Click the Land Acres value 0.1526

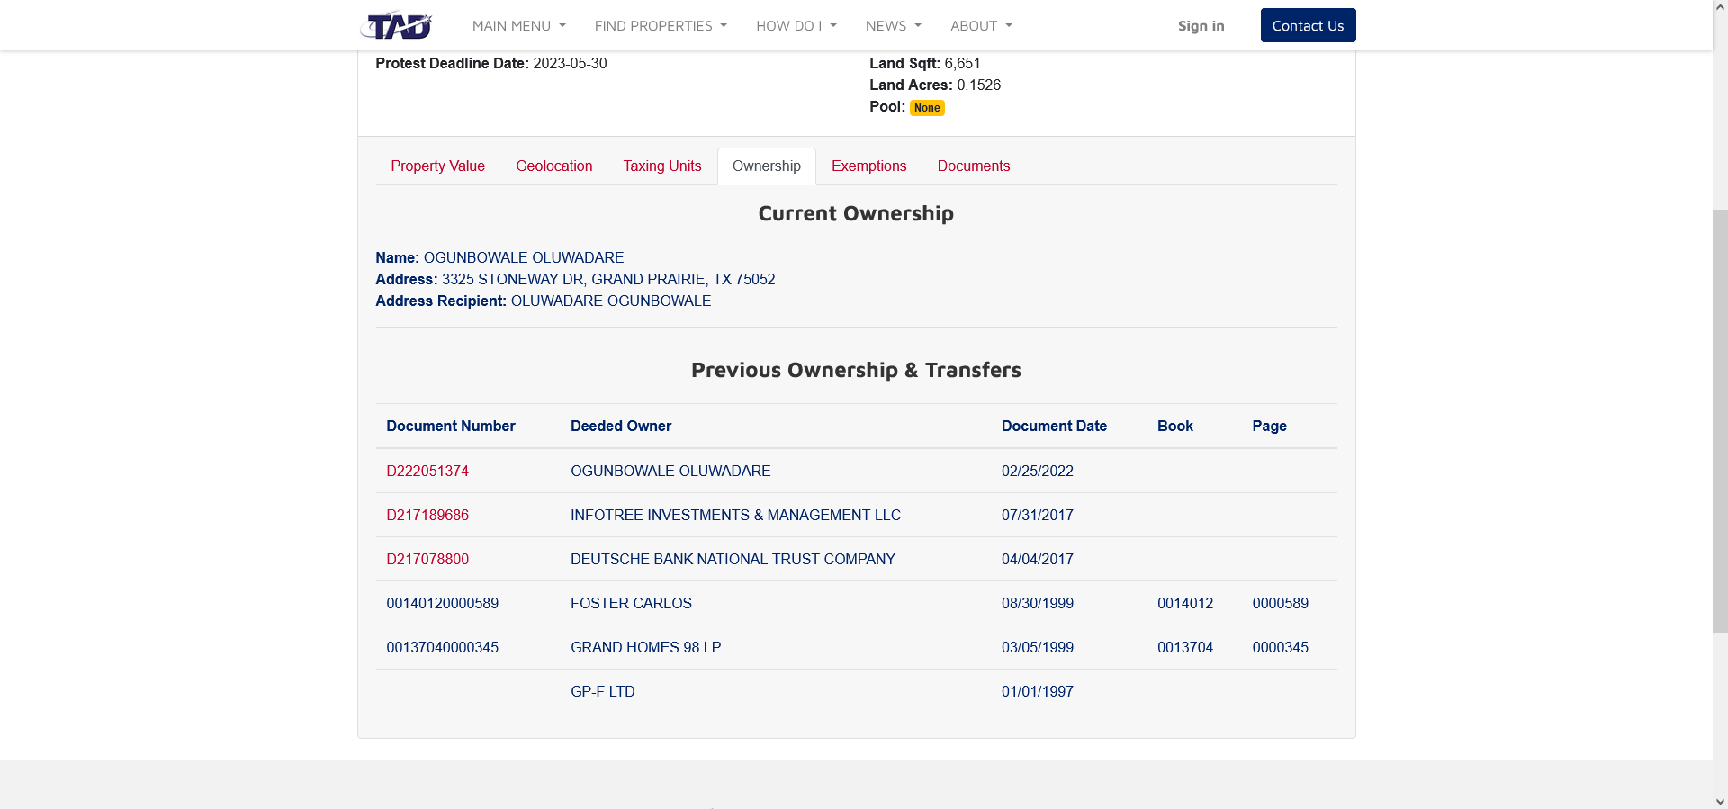click(978, 85)
